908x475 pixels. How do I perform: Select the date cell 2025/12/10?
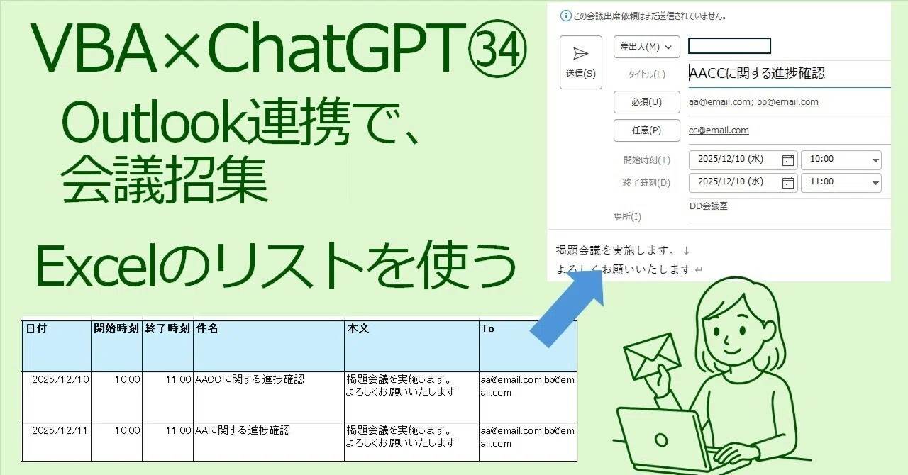click(57, 397)
